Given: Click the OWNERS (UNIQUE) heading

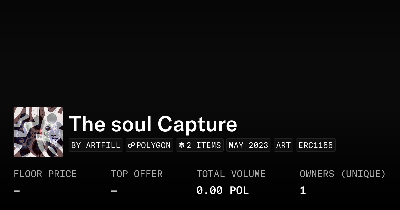Looking at the screenshot, I should coord(342,174).
